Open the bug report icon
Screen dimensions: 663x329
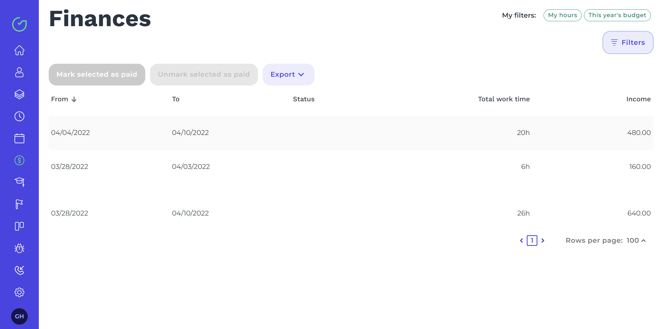click(19, 248)
